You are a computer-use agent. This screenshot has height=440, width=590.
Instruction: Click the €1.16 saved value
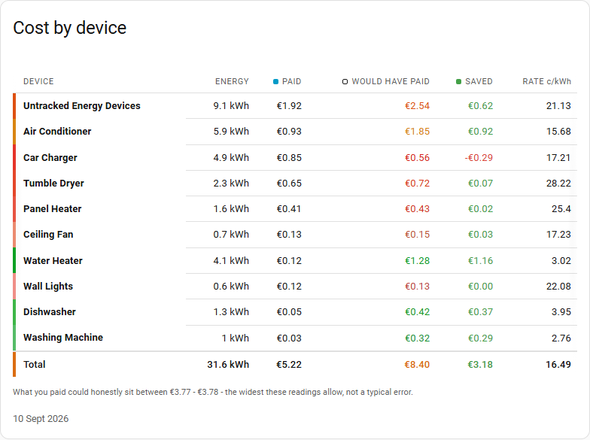pyautogui.click(x=480, y=260)
